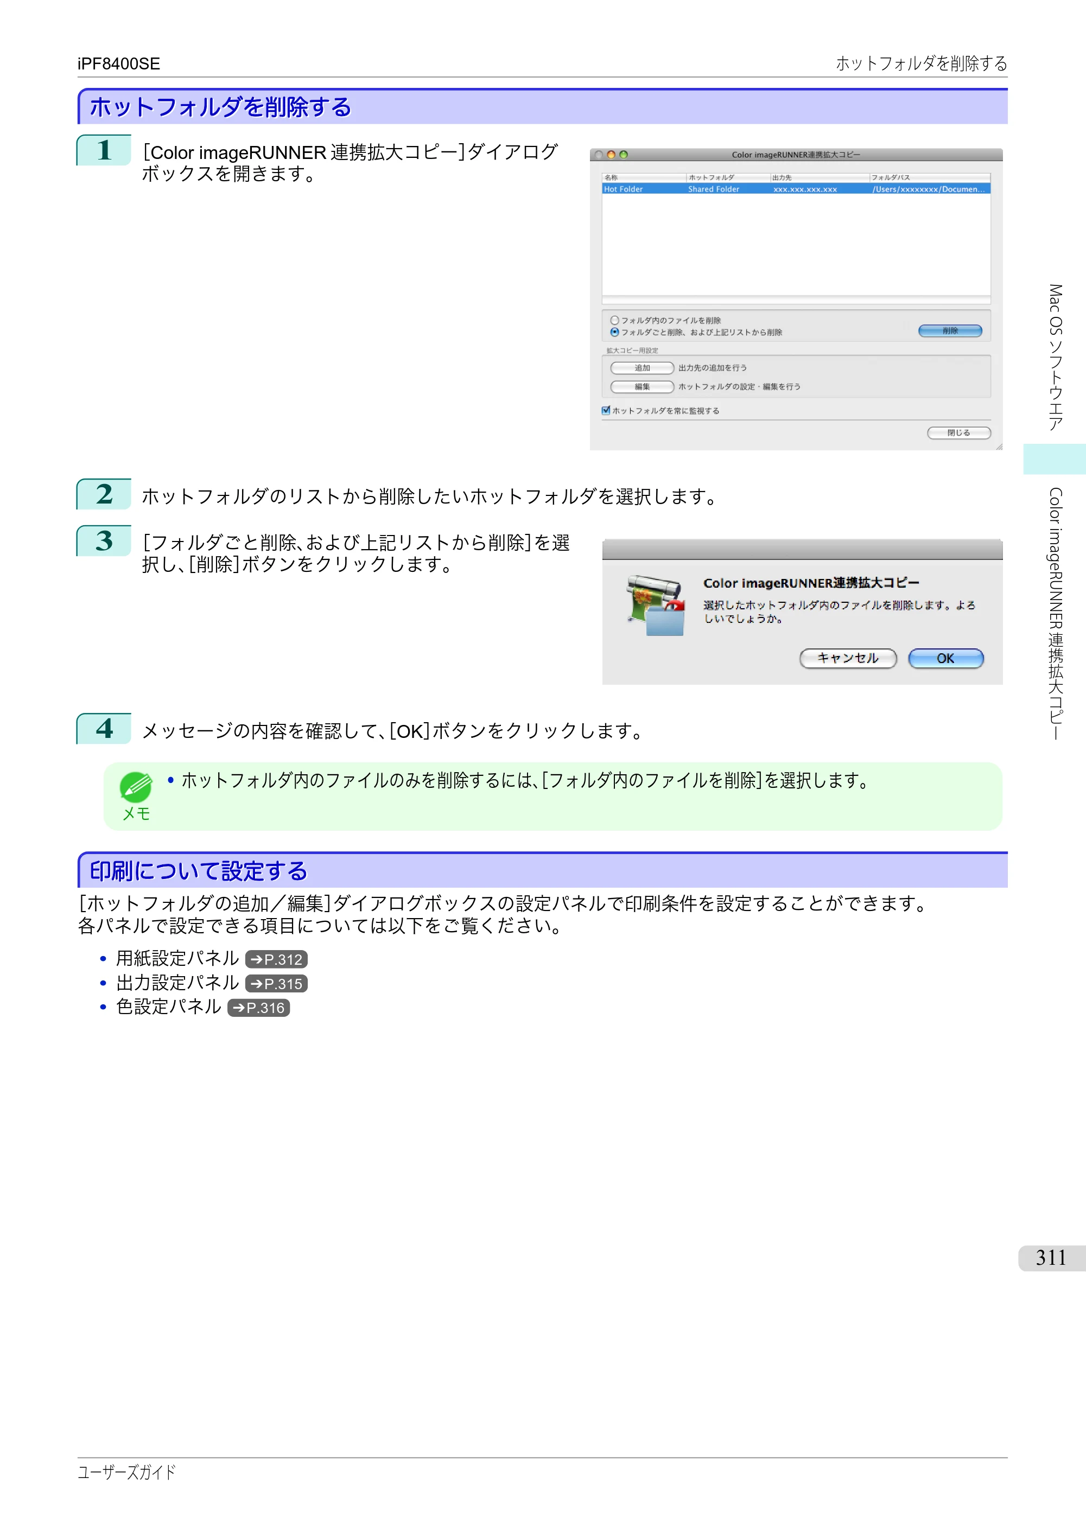The image size is (1086, 1535).
Task: Click the xxx.xxx.xxx.xxx output destination cell
Action: [x=805, y=189]
